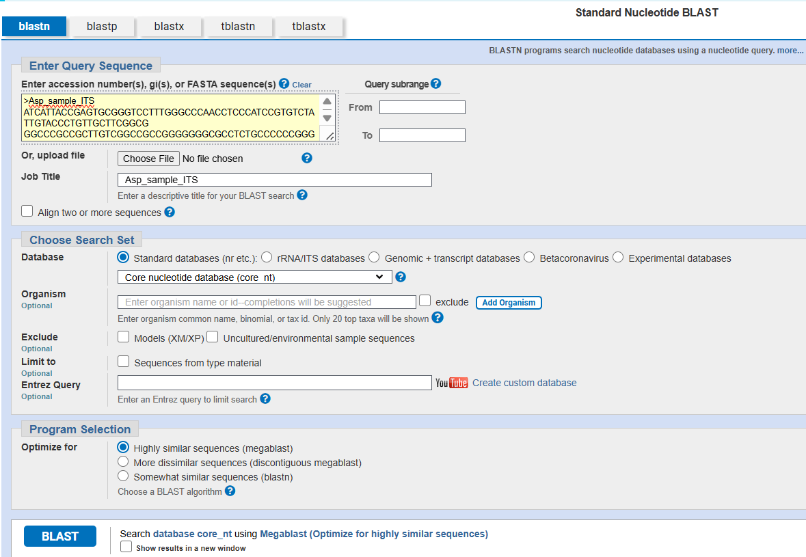Check Exclude Models (XM/XP)
The height and width of the screenshot is (557, 806).
(x=123, y=336)
